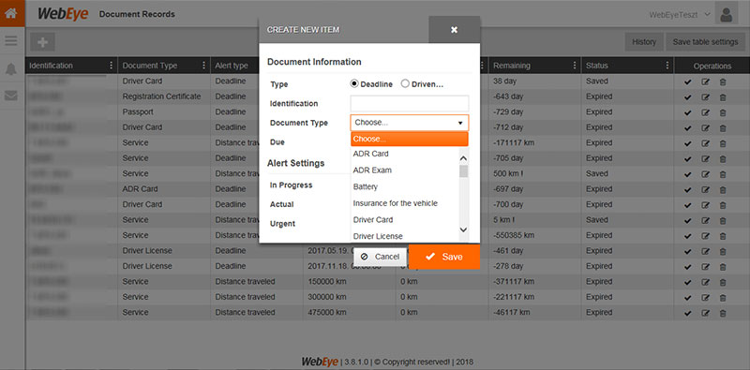The image size is (750, 370).
Task: Confirm the 38 day Driver Card row checkmark
Action: [688, 81]
